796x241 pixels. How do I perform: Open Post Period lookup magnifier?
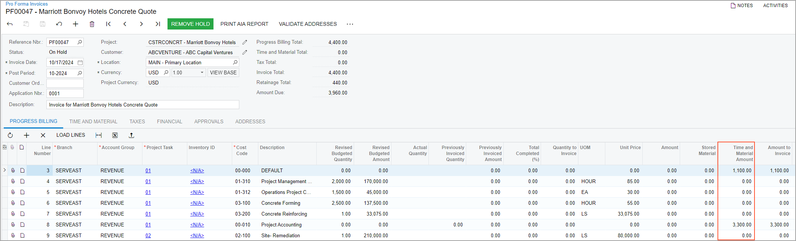click(80, 73)
